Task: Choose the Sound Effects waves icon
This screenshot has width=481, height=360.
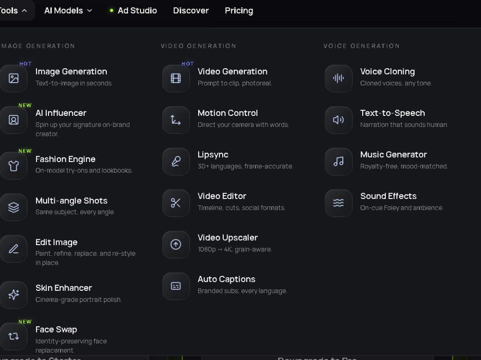Action: coord(338,203)
